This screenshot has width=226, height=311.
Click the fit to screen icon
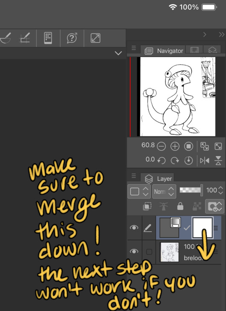[218, 146]
